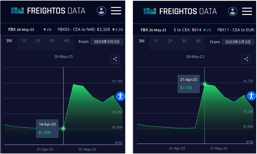Open the accessibility widget on the left chart
257x154 pixels.
point(120,96)
